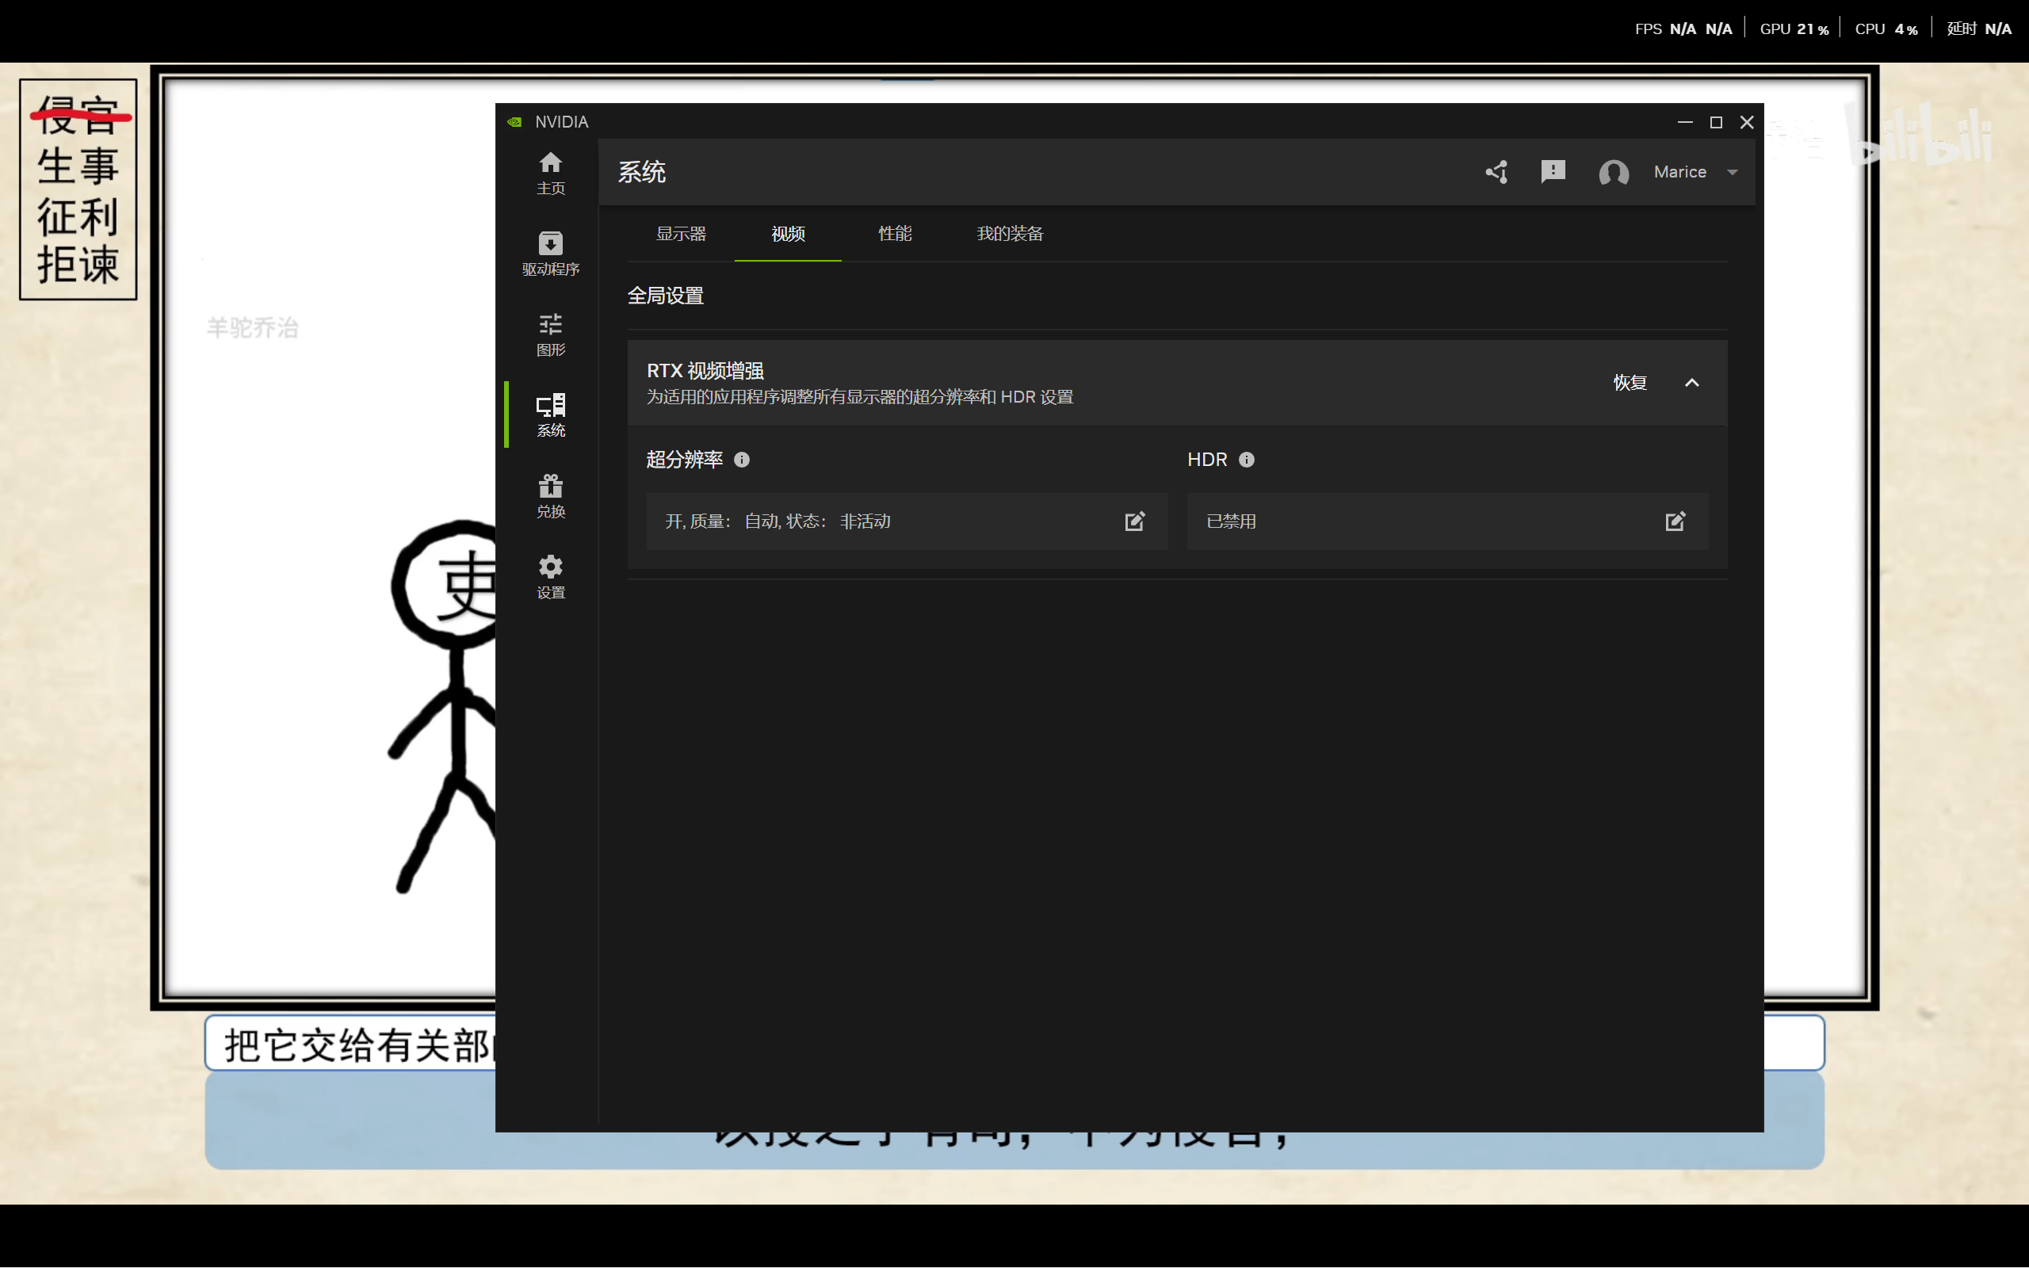Show info for 超分辨率

[742, 460]
